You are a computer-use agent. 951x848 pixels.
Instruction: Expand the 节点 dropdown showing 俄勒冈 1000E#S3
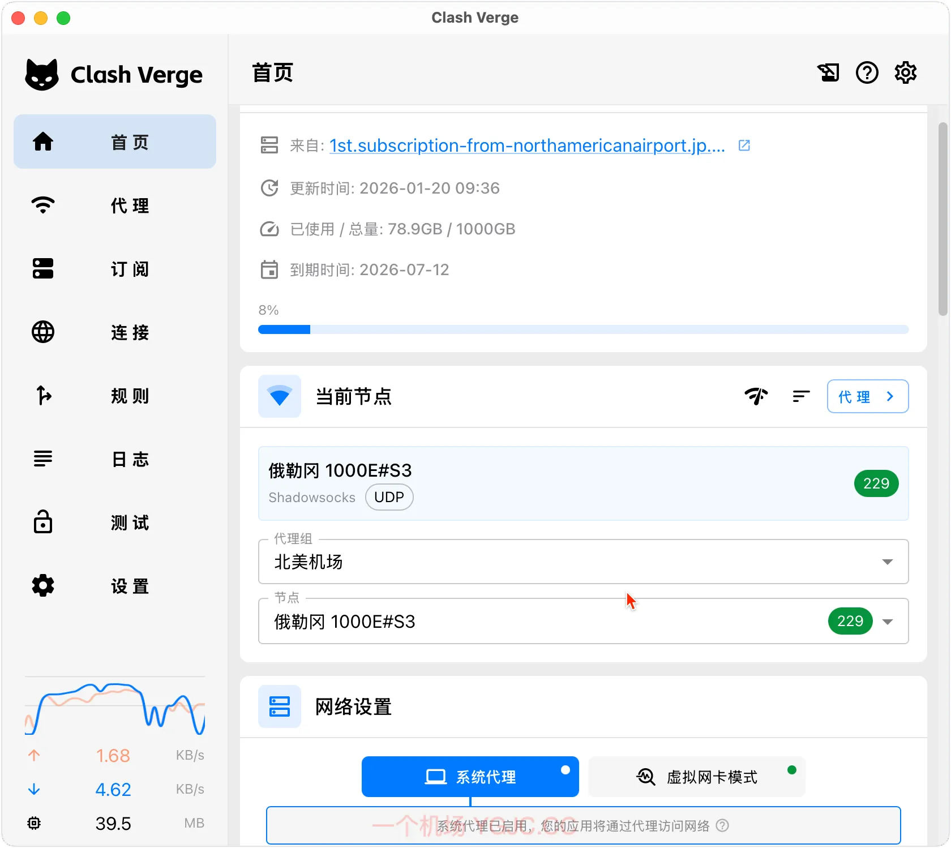click(x=888, y=621)
